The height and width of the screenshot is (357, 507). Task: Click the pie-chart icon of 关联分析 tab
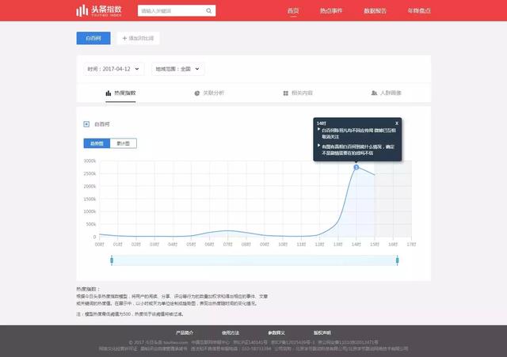tap(197, 93)
